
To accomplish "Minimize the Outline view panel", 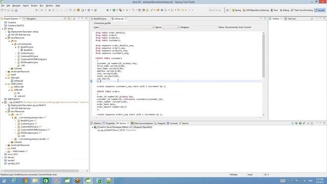I will point(320,18).
